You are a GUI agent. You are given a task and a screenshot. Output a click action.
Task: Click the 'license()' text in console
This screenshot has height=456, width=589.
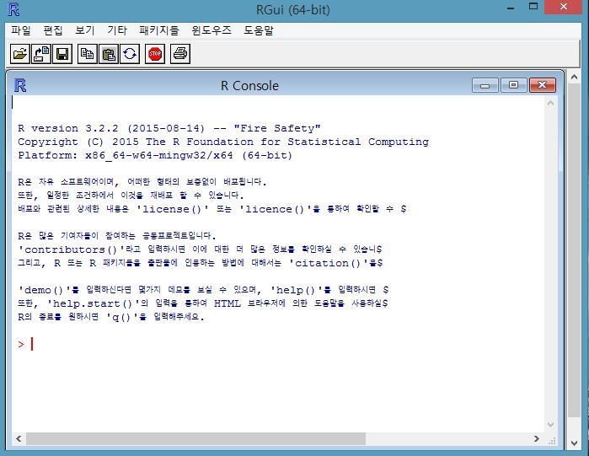[173, 209]
